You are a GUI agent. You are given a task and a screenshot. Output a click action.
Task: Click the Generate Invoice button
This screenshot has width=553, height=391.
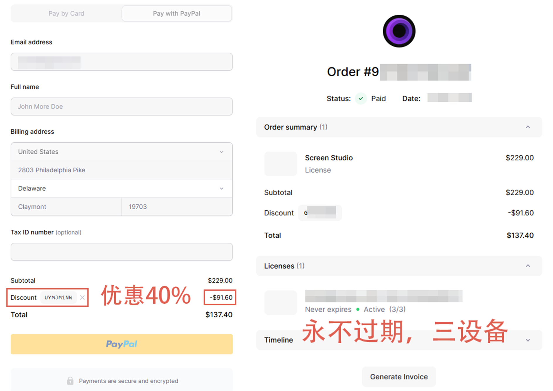(399, 377)
